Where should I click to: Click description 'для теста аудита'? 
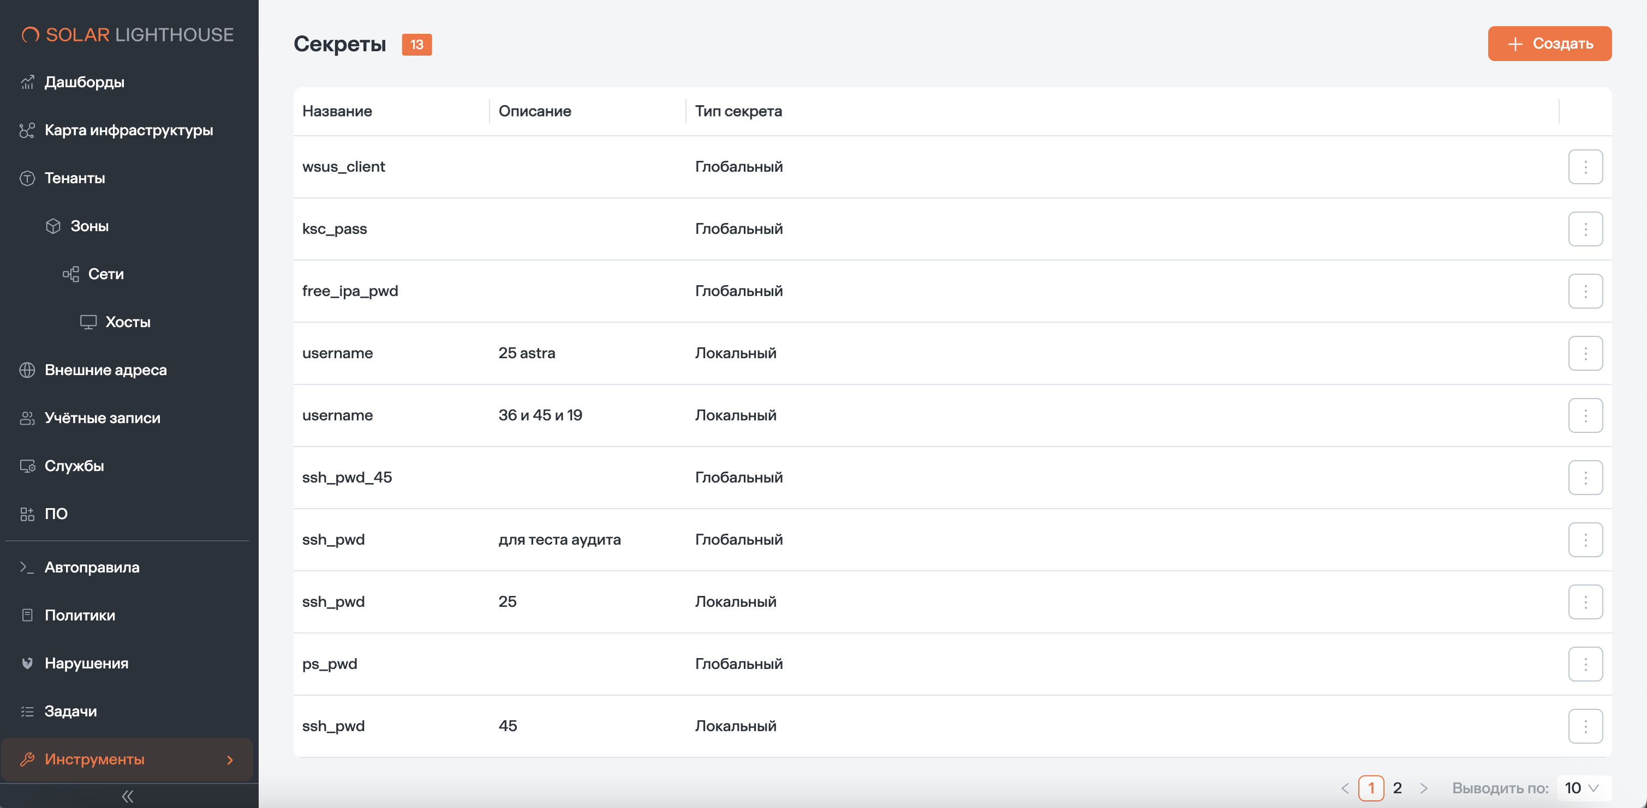[559, 540]
